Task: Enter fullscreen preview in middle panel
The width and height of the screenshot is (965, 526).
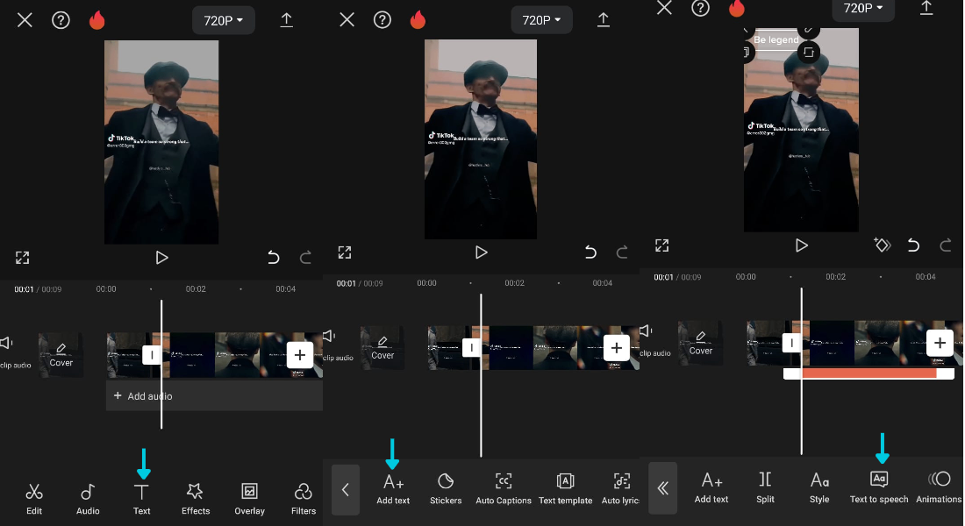Action: [345, 252]
